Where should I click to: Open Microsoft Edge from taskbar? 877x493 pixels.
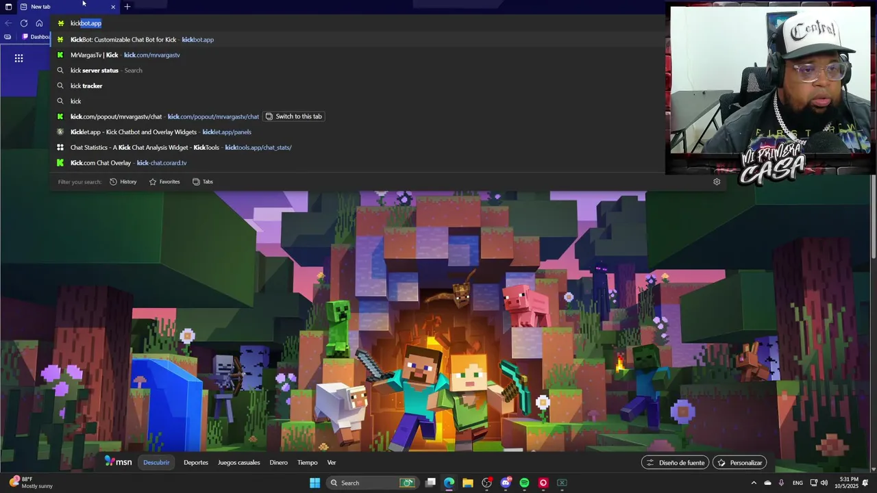click(449, 483)
